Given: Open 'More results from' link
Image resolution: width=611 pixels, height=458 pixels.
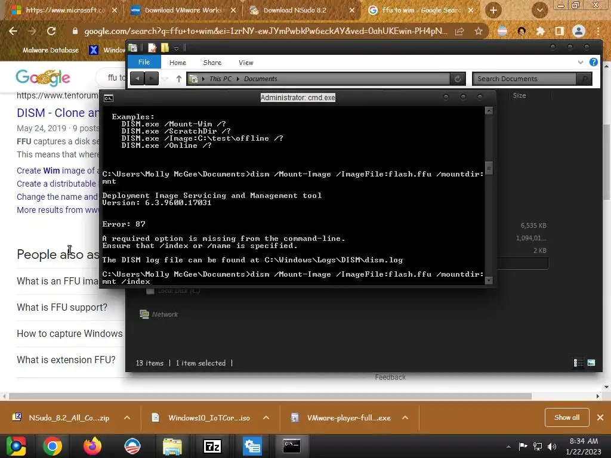Looking at the screenshot, I should pos(58,210).
